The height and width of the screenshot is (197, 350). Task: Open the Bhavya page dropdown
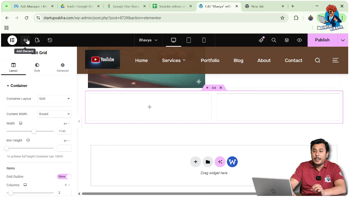pos(148,40)
